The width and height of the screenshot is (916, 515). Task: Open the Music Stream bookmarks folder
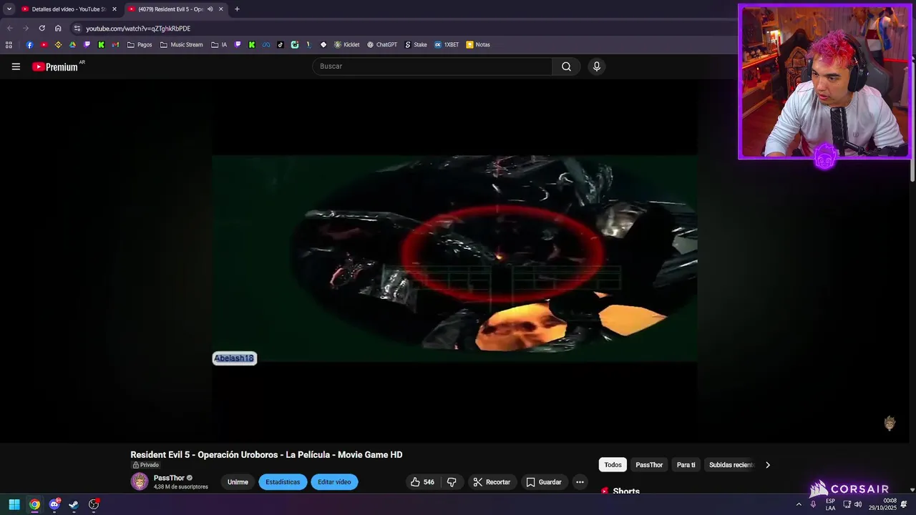tap(182, 44)
